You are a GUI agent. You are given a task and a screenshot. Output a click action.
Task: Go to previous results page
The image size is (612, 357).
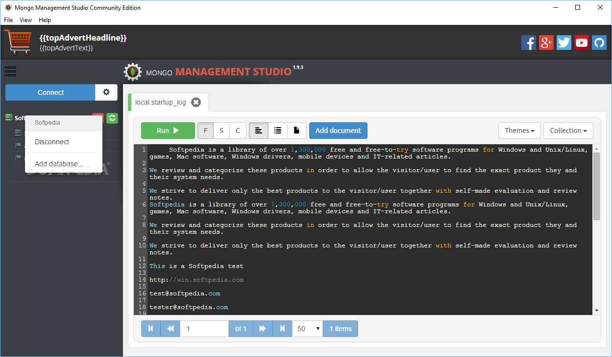click(171, 329)
